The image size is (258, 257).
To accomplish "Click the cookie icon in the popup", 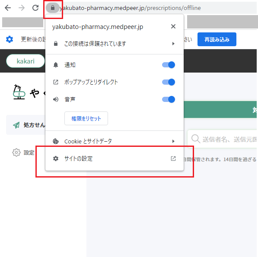I will click(56, 141).
